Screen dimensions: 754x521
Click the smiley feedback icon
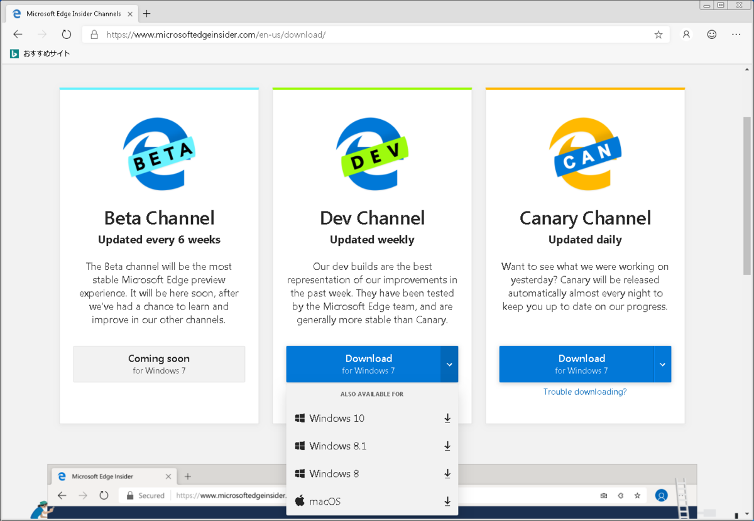coord(712,35)
